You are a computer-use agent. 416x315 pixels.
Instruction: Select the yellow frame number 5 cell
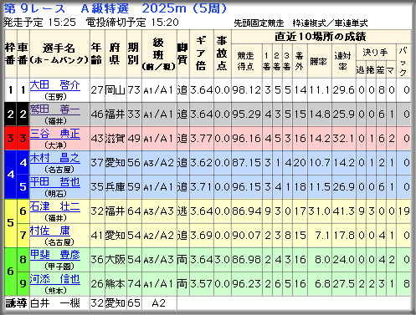click(11, 223)
